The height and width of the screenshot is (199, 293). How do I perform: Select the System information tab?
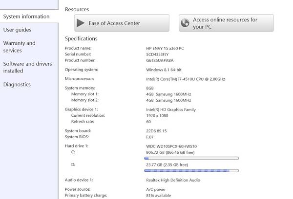click(26, 17)
